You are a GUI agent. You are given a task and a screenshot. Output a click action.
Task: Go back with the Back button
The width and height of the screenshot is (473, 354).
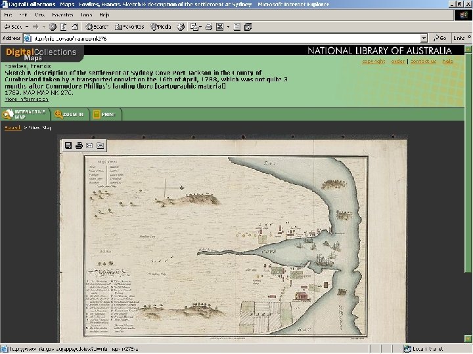[12, 27]
